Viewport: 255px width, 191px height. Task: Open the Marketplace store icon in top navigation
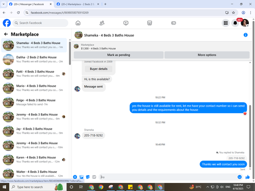(149, 23)
